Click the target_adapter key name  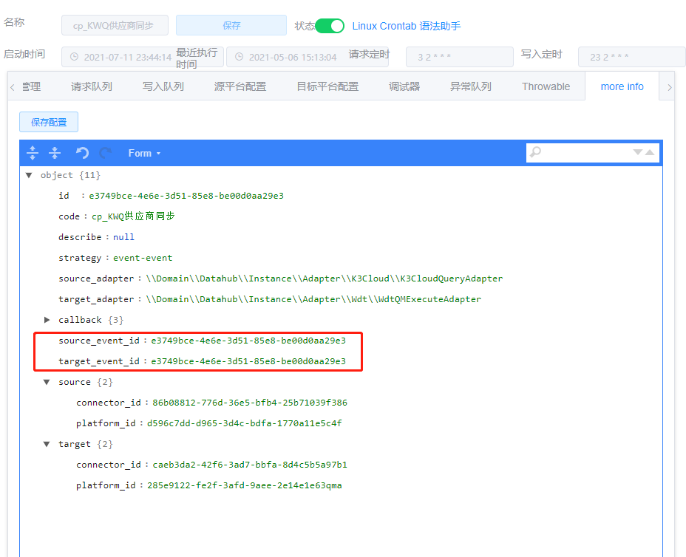96,299
